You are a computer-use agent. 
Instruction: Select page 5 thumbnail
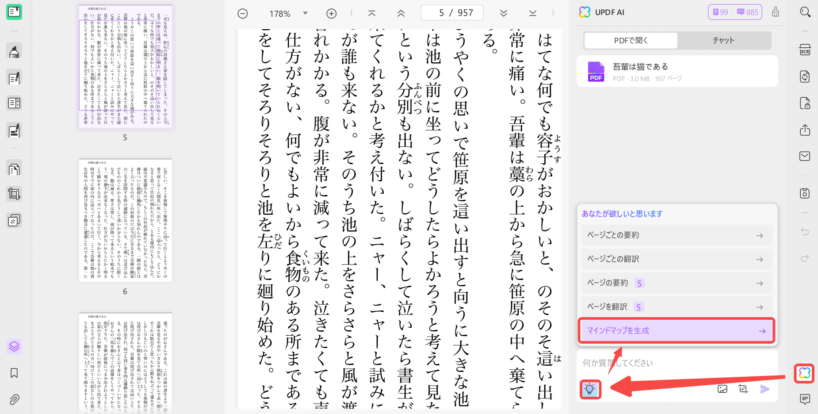click(125, 66)
